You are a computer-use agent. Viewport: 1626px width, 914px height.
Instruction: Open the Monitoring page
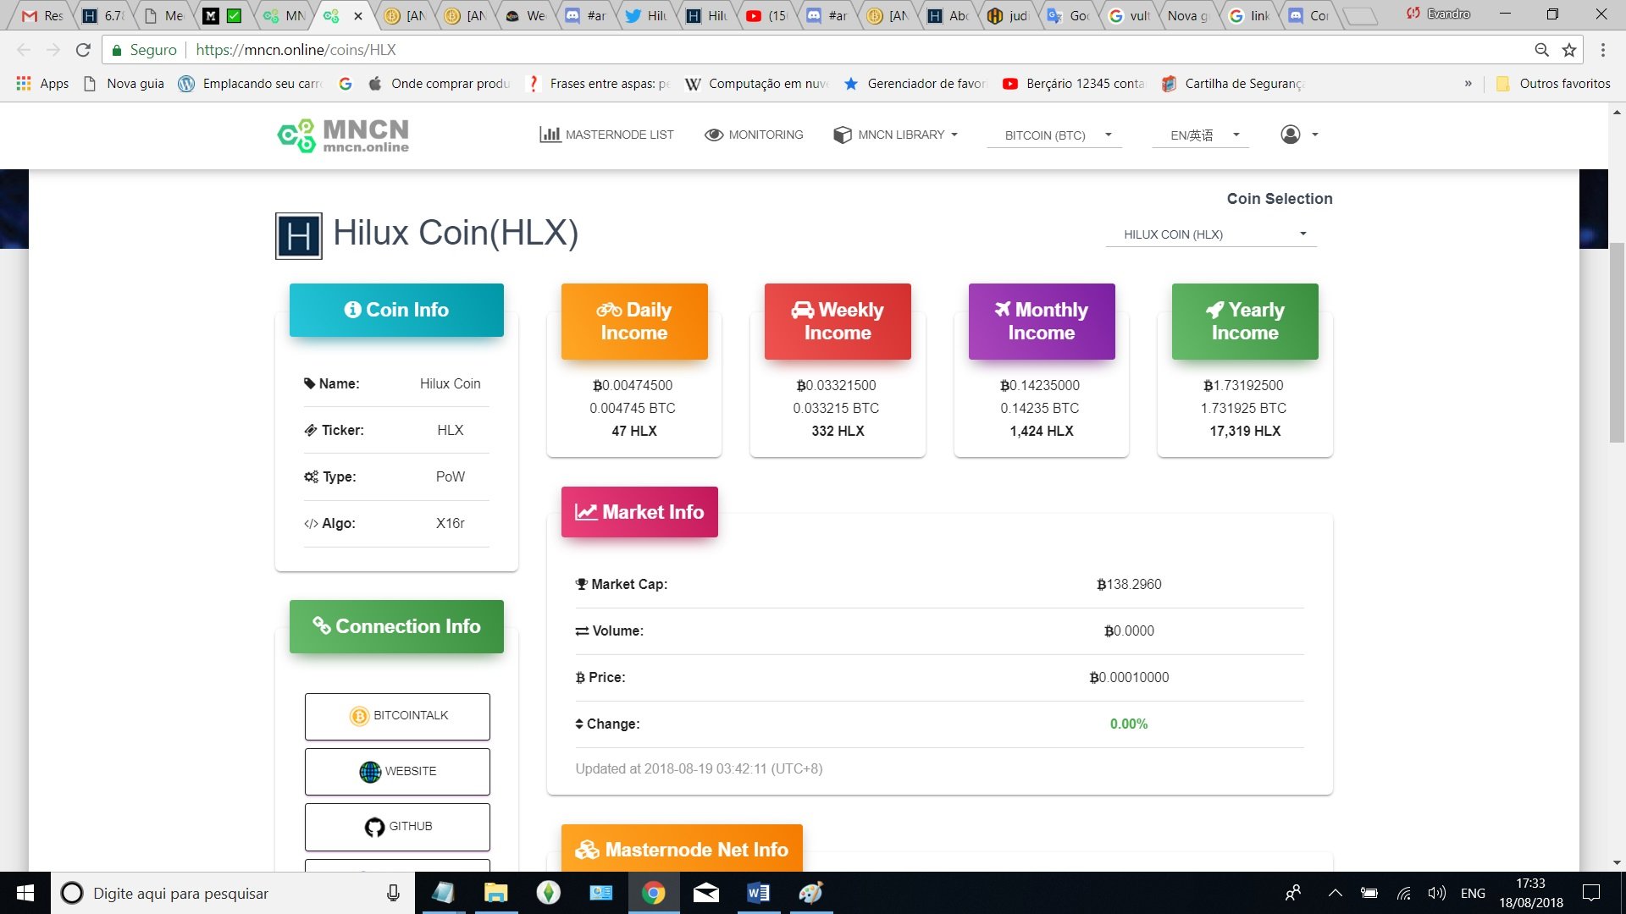tap(754, 135)
